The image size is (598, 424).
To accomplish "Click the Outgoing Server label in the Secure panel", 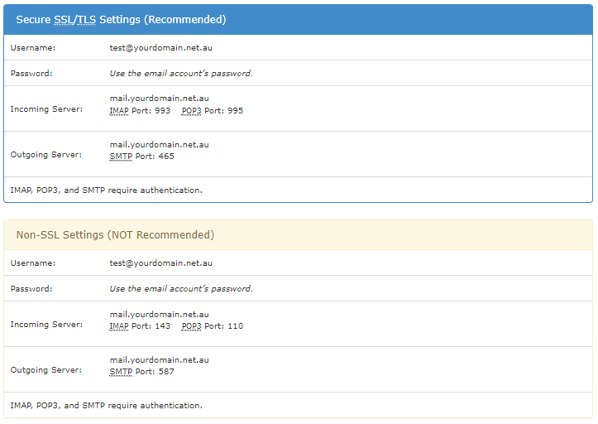I will click(x=45, y=155).
